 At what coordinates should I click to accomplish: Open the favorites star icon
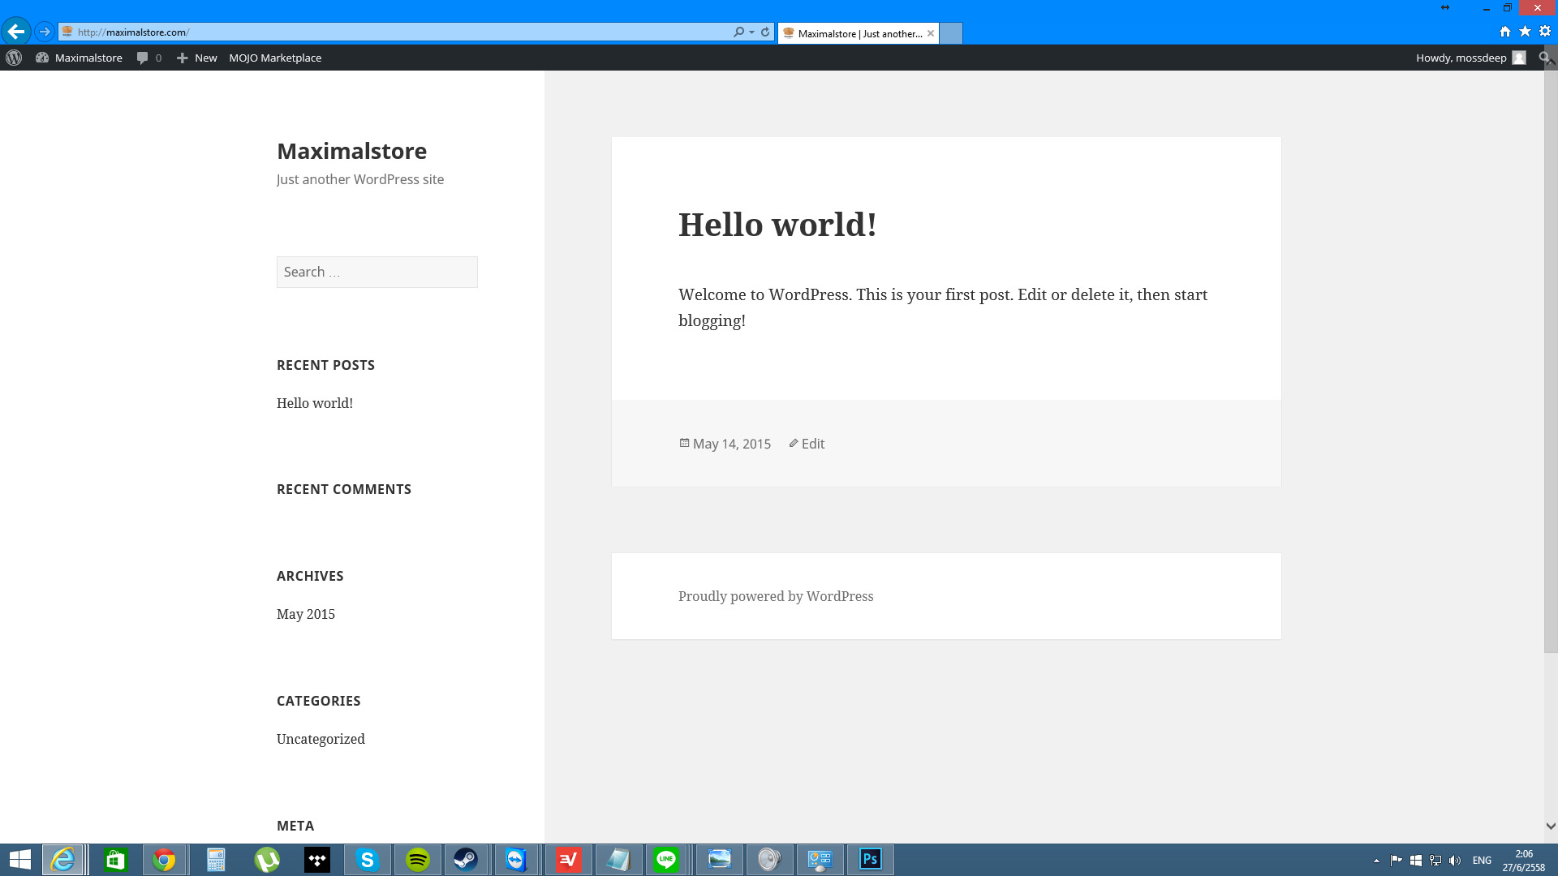pos(1525,32)
